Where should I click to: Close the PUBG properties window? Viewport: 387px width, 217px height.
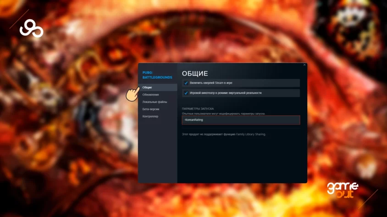[x=304, y=65]
